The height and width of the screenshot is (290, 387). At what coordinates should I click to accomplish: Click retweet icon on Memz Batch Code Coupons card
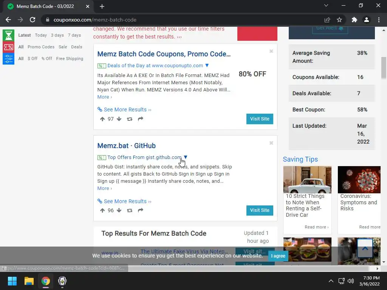(x=130, y=119)
